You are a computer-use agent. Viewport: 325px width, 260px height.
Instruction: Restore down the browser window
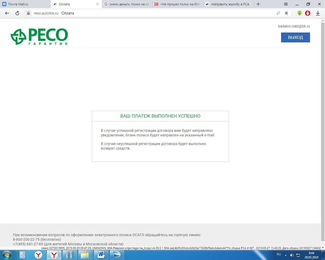point(308,4)
